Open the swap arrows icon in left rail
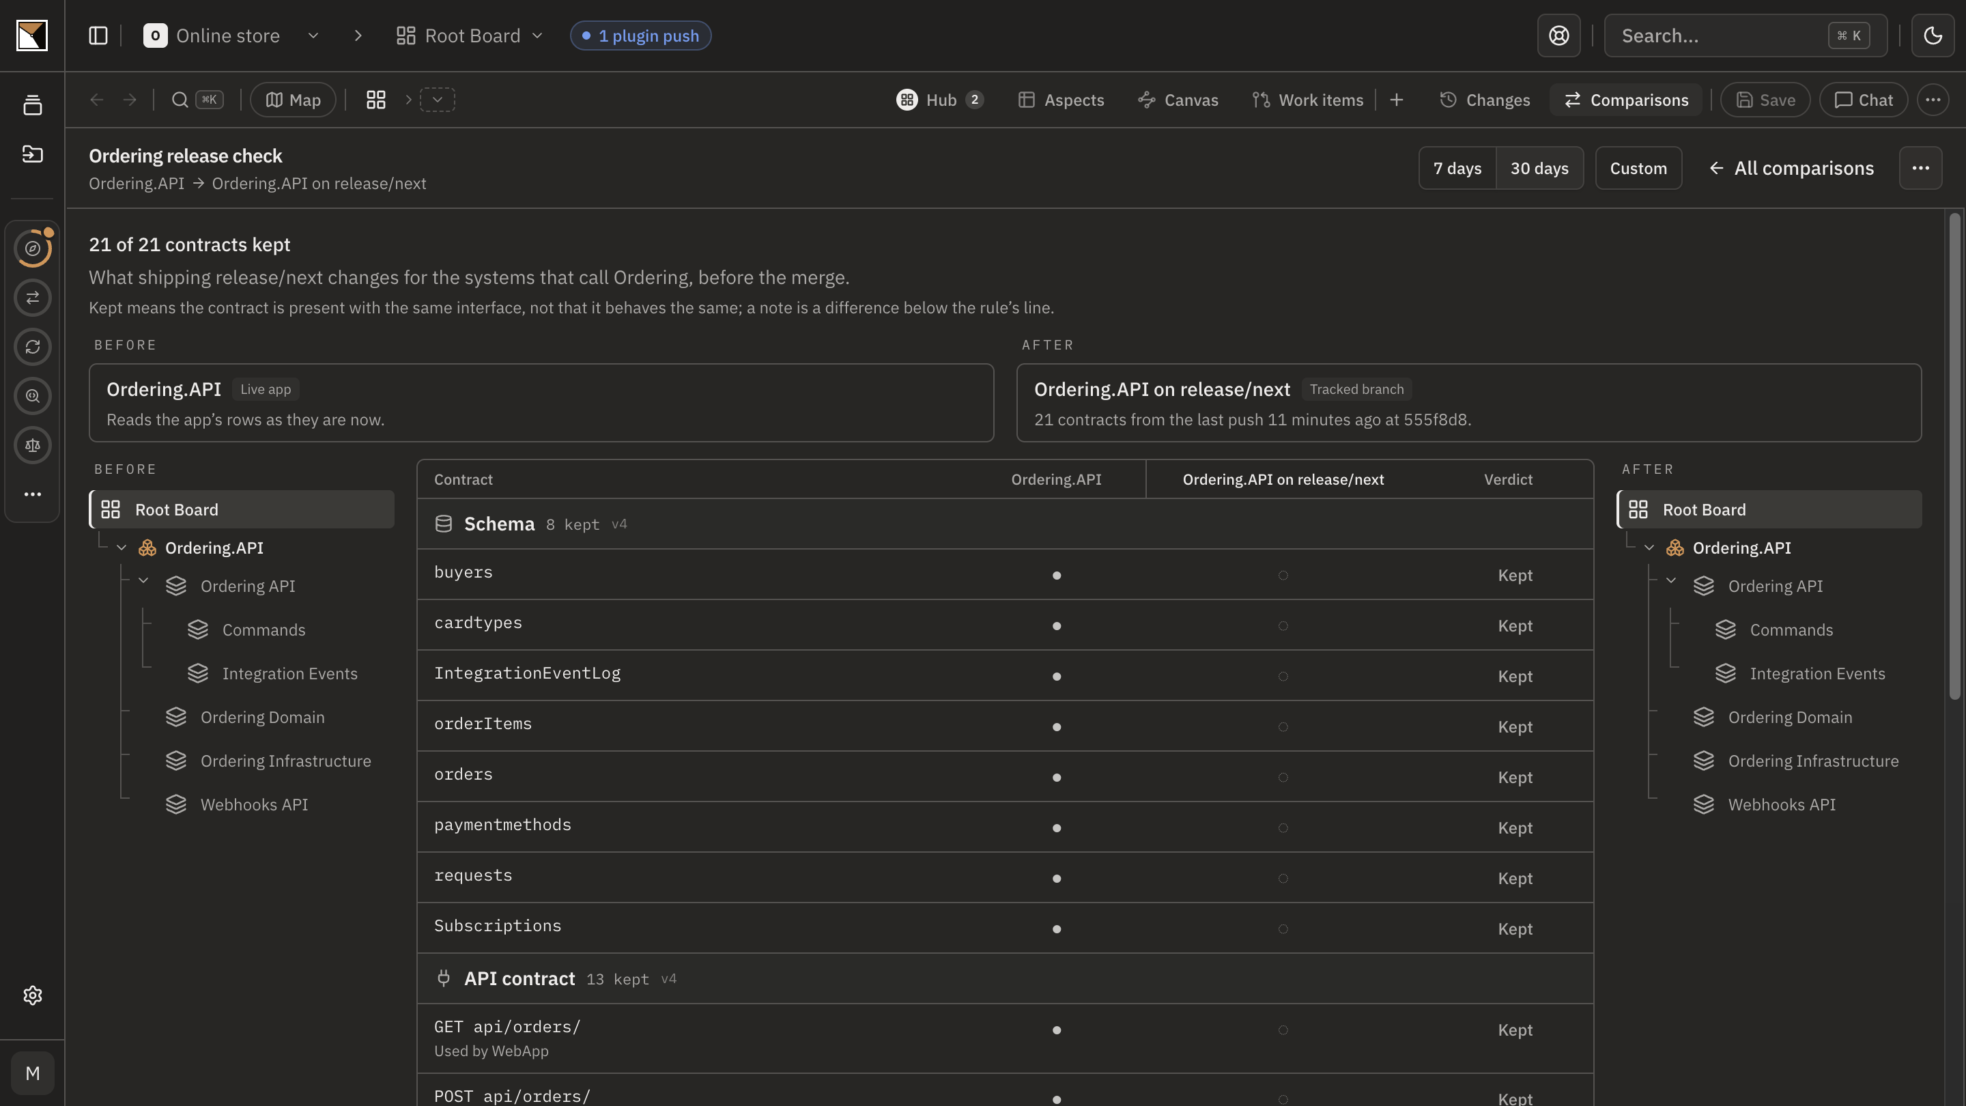This screenshot has height=1106, width=1966. [32, 298]
